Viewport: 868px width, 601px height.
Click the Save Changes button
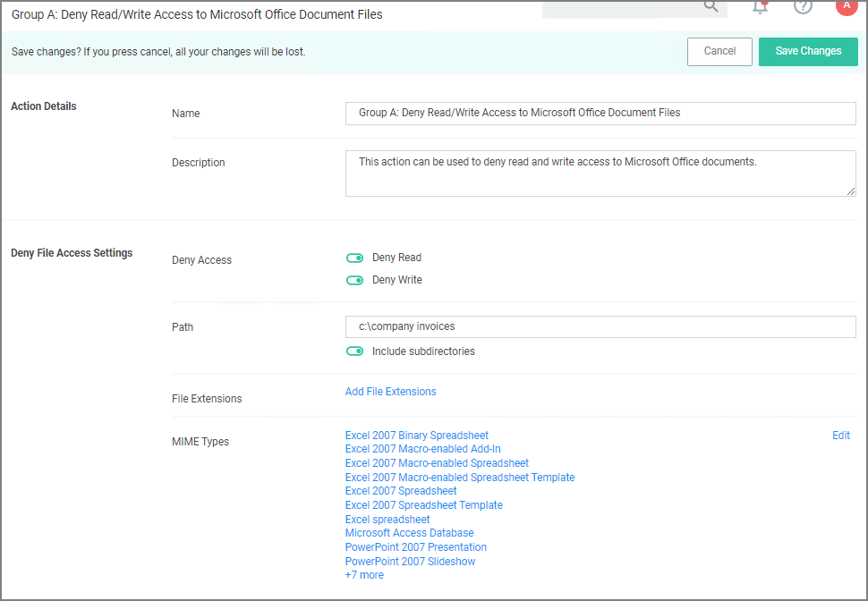(x=808, y=51)
